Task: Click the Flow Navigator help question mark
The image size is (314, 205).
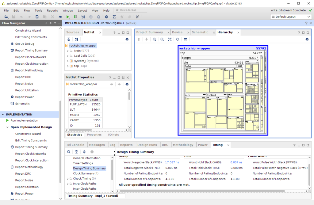Action: (55, 23)
